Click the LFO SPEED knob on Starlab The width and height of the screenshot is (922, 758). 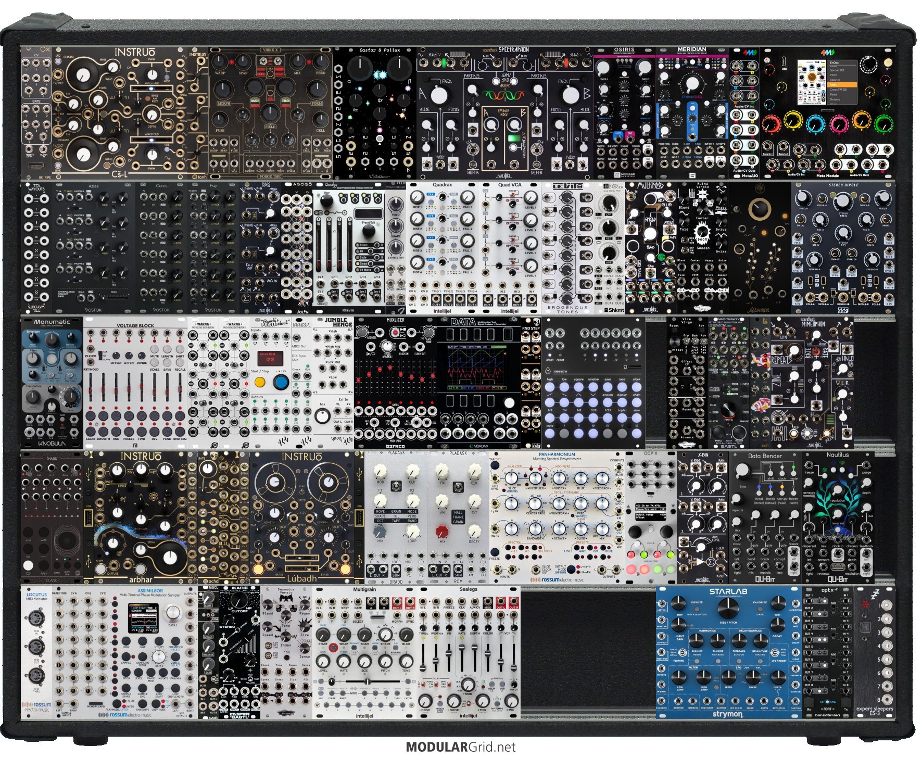click(x=728, y=677)
